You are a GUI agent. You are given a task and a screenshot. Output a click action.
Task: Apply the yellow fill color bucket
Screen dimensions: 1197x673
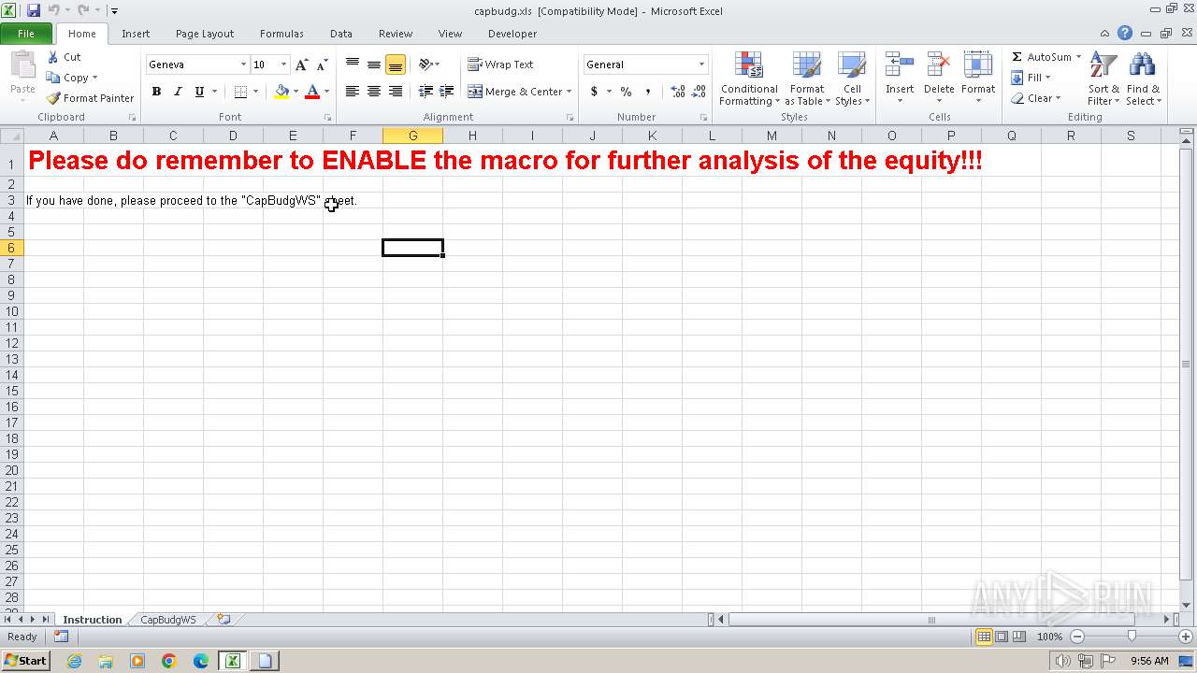(281, 92)
